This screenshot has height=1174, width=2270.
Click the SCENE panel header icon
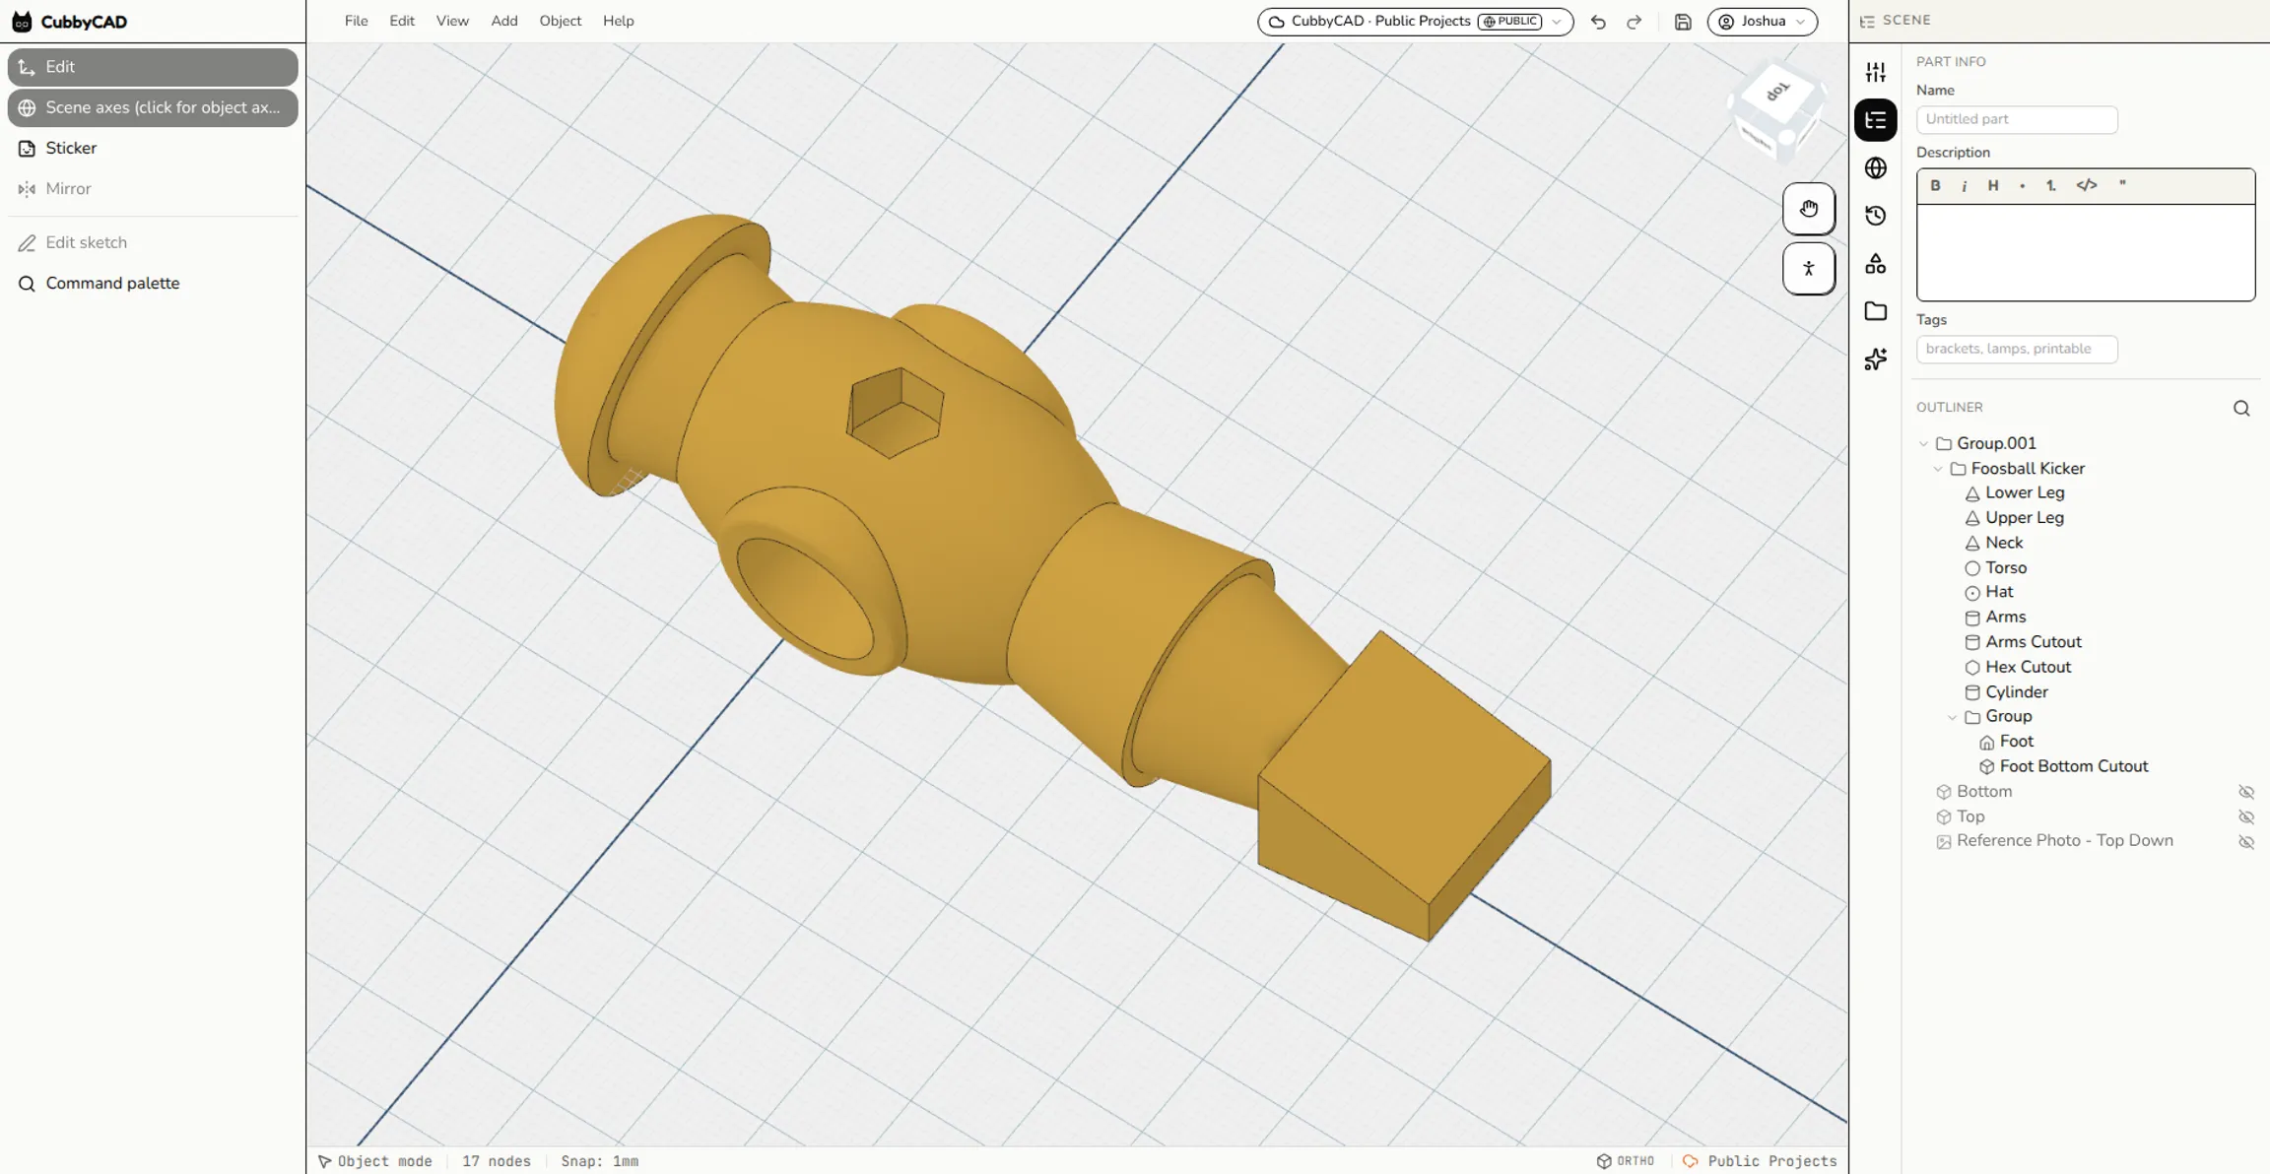click(1867, 21)
